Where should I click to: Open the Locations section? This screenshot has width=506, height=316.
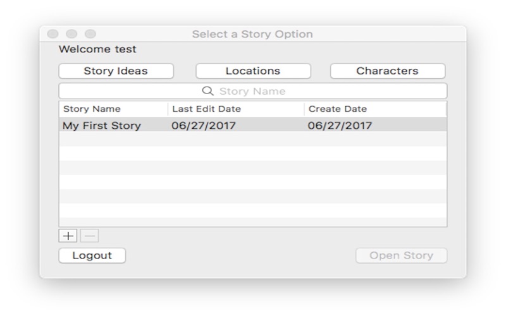pyautogui.click(x=253, y=71)
